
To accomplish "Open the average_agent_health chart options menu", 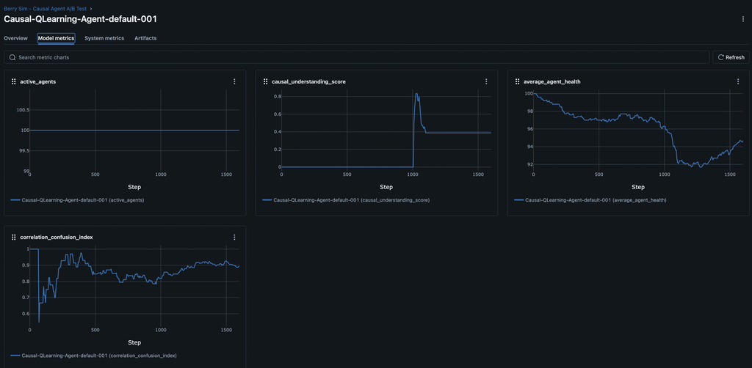I will tap(737, 81).
